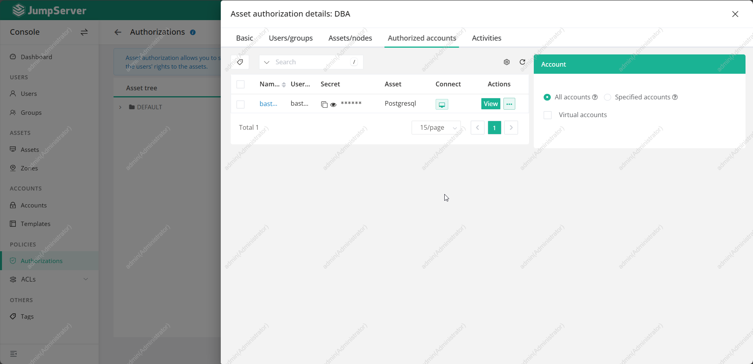Open table column settings gear
753x364 pixels.
point(507,62)
